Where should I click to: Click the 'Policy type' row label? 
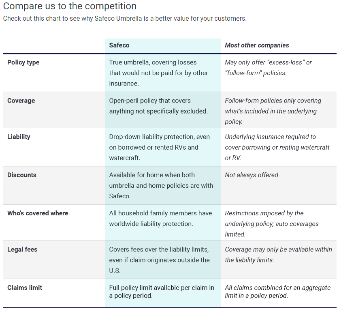(23, 62)
